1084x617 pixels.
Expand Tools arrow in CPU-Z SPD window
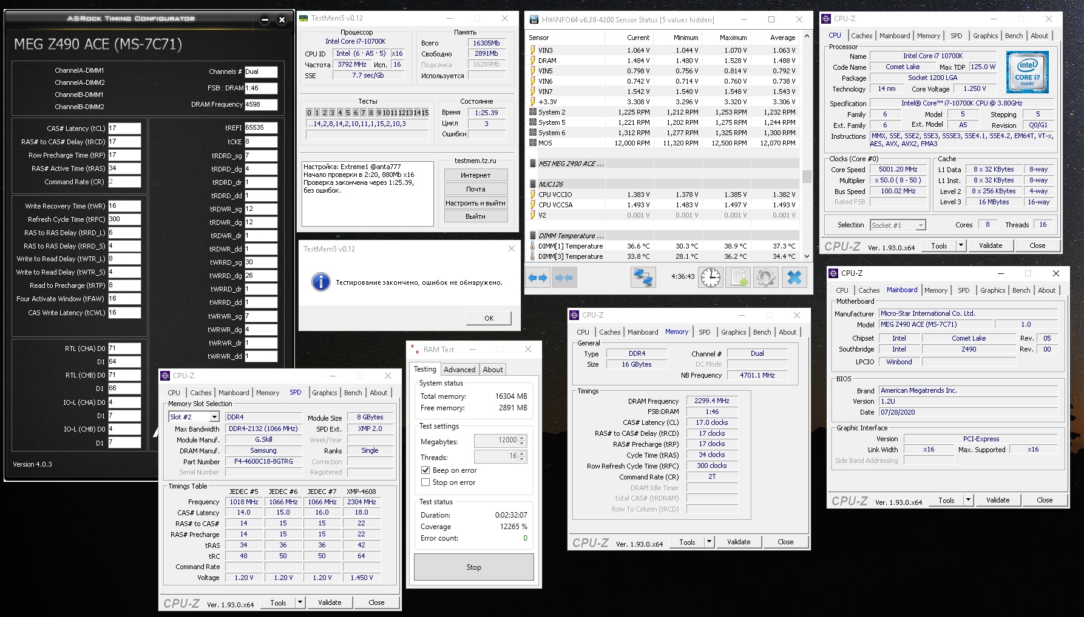pyautogui.click(x=300, y=602)
